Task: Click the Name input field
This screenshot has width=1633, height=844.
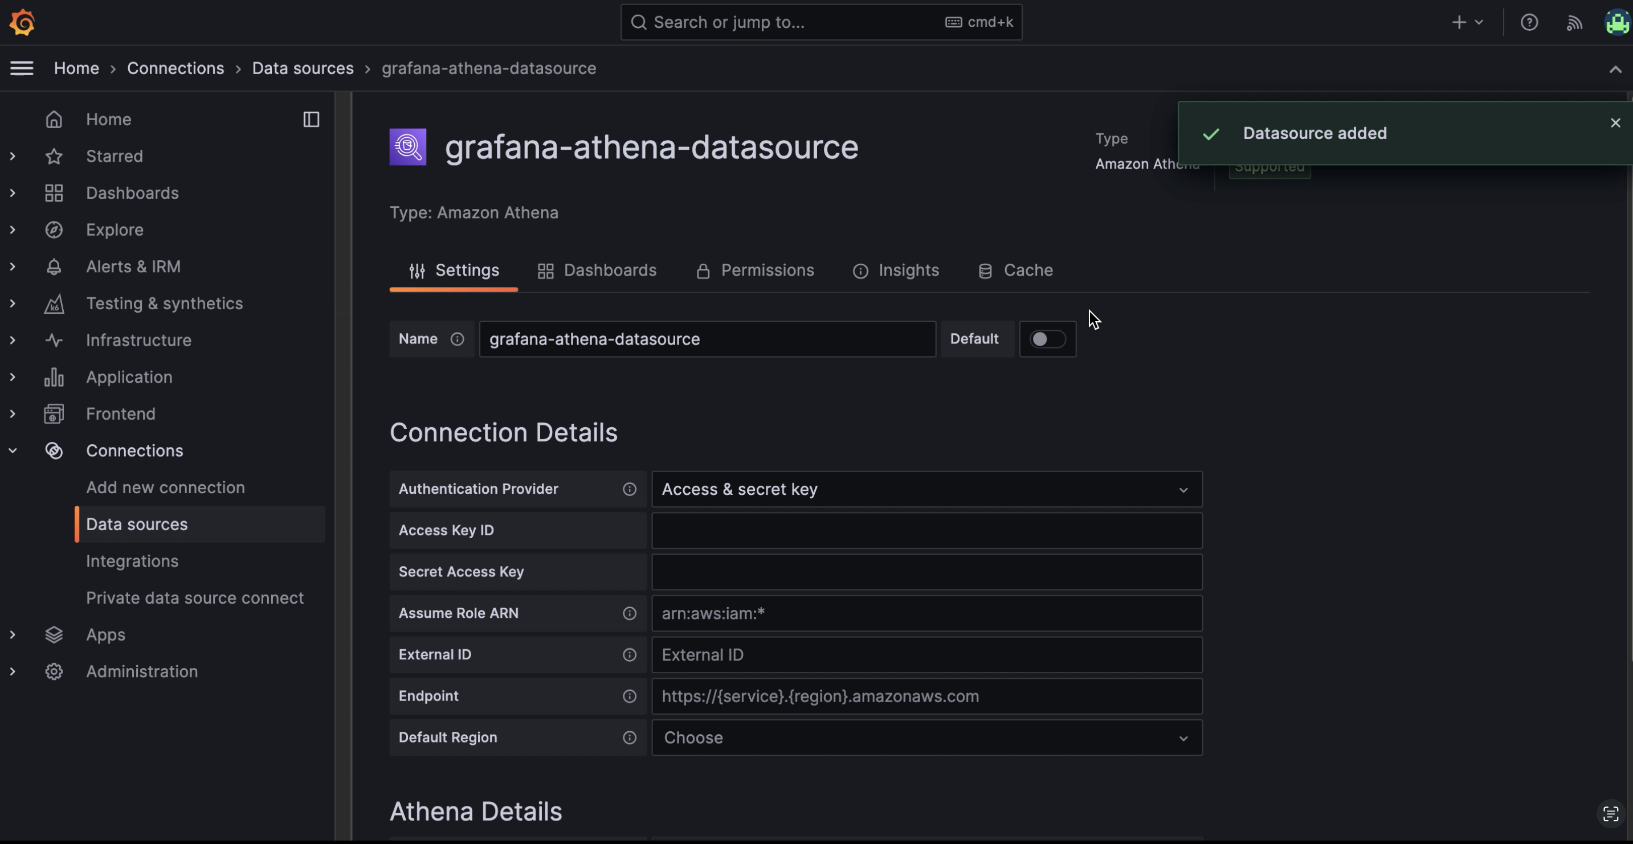Action: [x=708, y=339]
